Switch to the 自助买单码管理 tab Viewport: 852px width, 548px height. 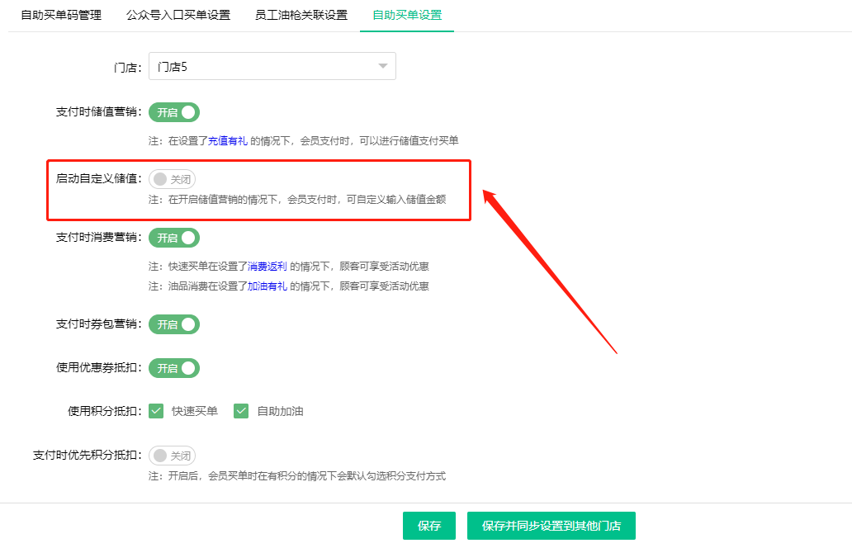[60, 14]
